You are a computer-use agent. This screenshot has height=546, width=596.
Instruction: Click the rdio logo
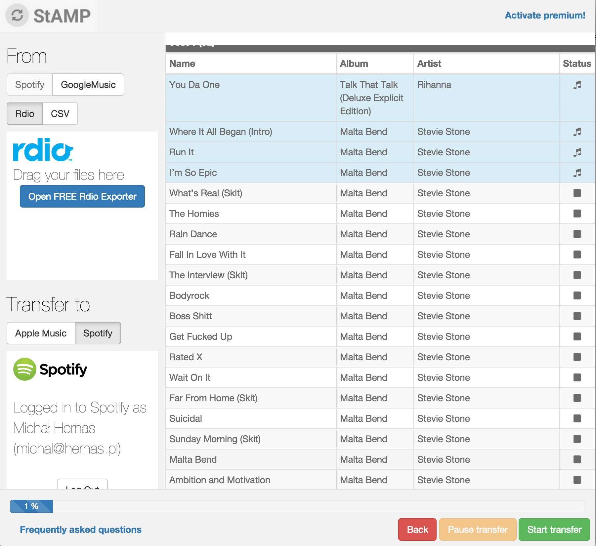pyautogui.click(x=43, y=150)
